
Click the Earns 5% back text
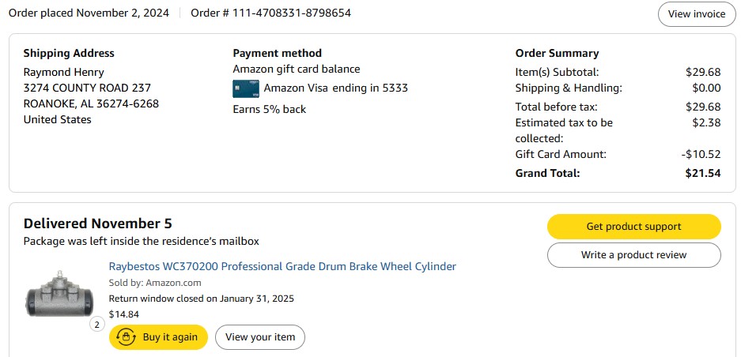pos(270,110)
